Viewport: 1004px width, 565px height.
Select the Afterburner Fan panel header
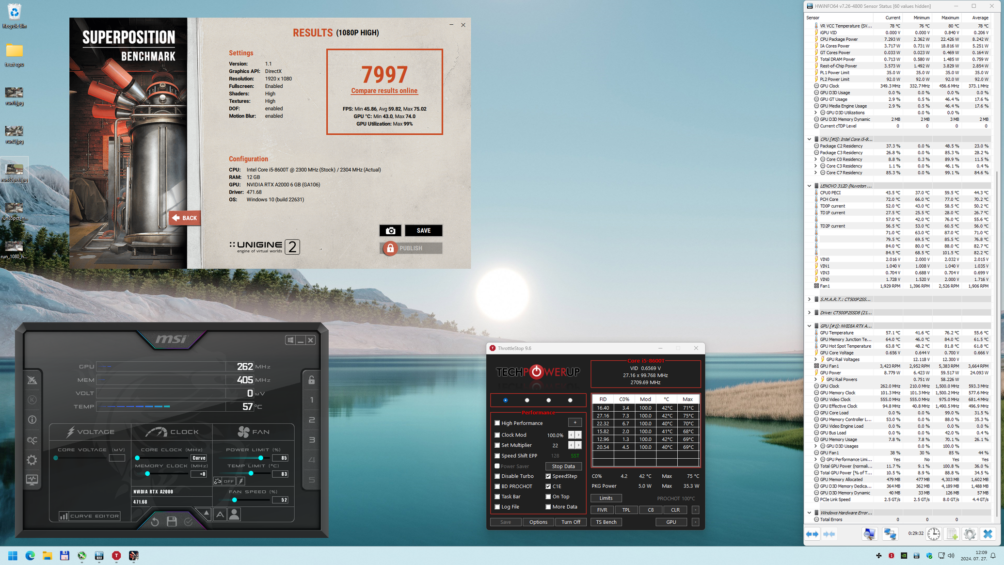254,432
